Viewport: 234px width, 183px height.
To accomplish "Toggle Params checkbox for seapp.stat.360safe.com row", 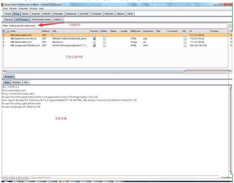I will click(x=94, y=45).
